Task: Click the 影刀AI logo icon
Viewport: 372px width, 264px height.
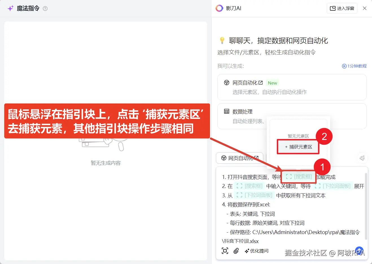Action: coord(219,8)
